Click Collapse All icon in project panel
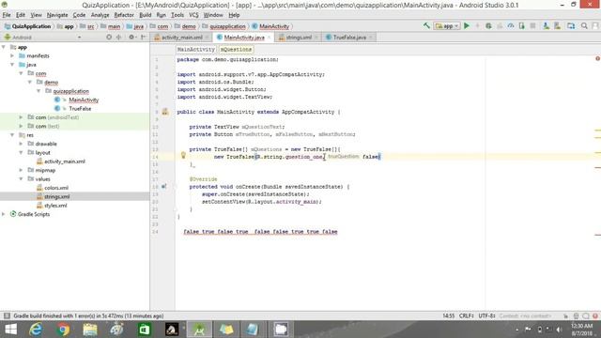The height and width of the screenshot is (338, 601). pos(119,38)
